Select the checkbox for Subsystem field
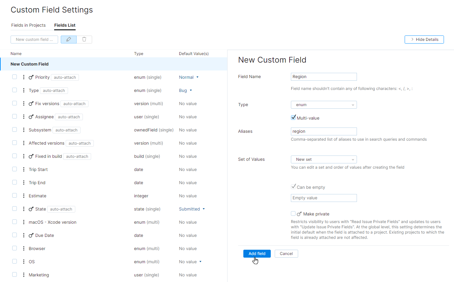Screen dimensions: 454x282 [x=15, y=129]
